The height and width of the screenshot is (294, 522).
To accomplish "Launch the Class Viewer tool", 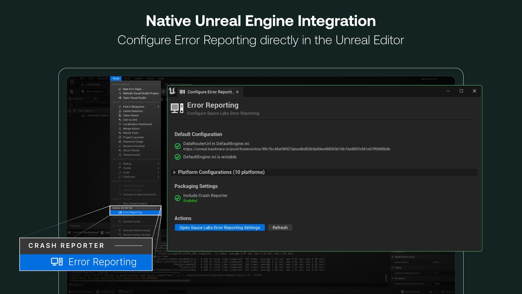I will [135, 116].
